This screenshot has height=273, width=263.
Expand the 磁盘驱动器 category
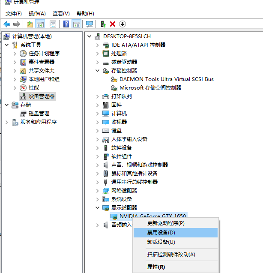(98, 62)
